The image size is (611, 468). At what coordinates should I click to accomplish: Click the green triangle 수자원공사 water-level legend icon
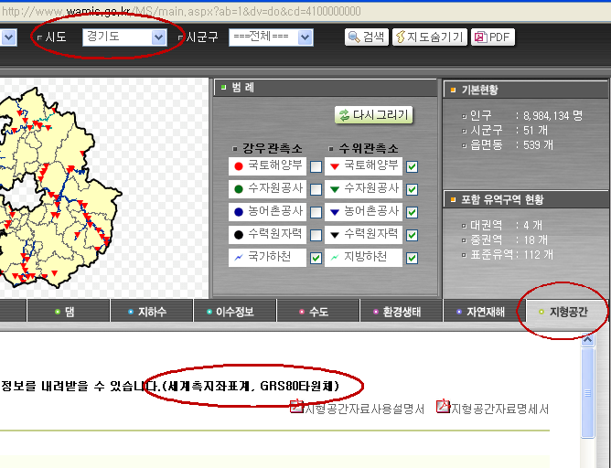[x=335, y=189]
